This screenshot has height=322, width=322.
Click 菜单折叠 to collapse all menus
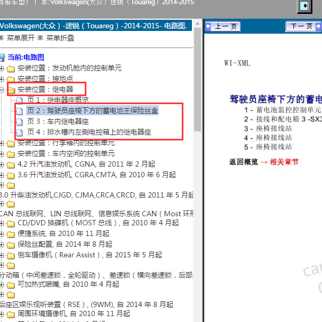(60, 38)
